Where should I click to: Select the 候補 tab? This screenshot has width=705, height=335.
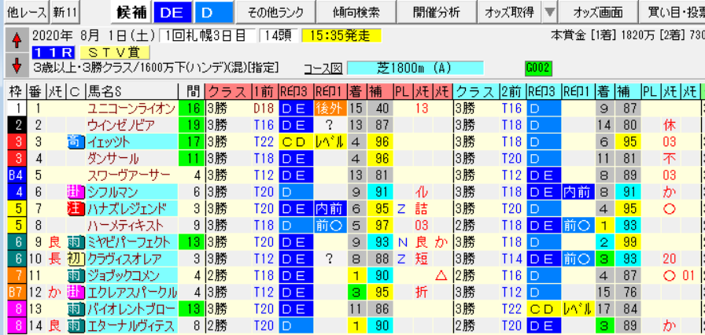pyautogui.click(x=131, y=13)
